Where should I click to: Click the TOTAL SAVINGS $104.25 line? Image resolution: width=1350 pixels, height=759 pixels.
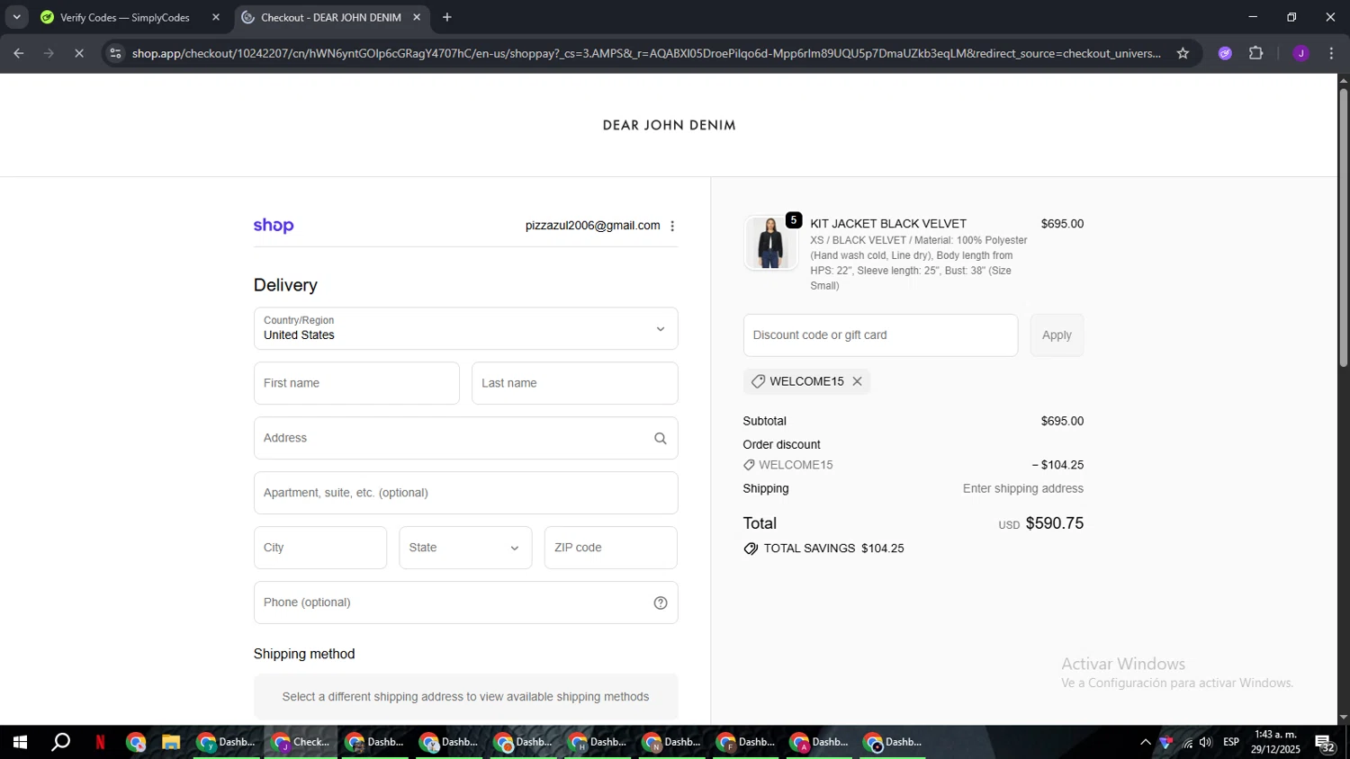coord(823,549)
